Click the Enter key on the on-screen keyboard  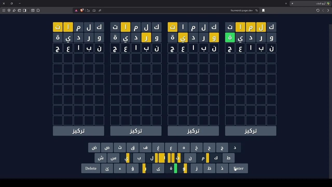[x=238, y=168]
